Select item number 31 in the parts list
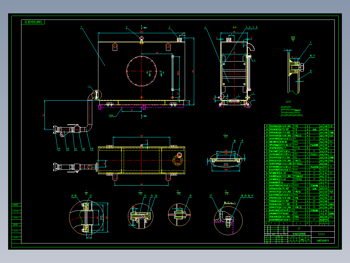Screen dimensions: 350x263 267,126
